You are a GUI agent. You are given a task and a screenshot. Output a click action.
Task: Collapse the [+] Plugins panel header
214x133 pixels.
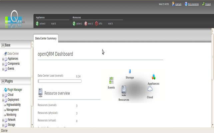click(15, 81)
